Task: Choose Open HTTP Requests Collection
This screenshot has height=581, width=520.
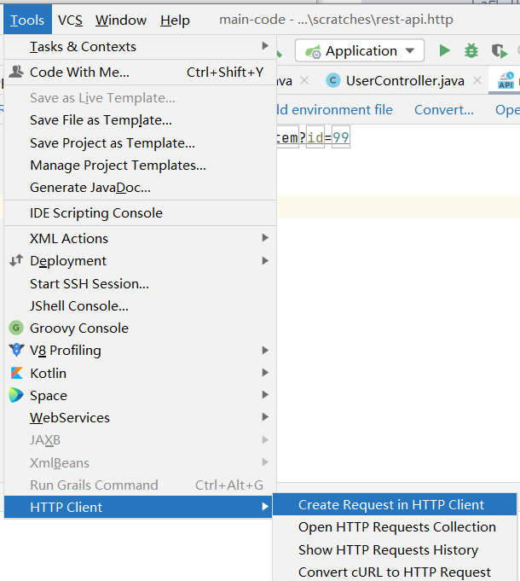Action: pos(395,527)
